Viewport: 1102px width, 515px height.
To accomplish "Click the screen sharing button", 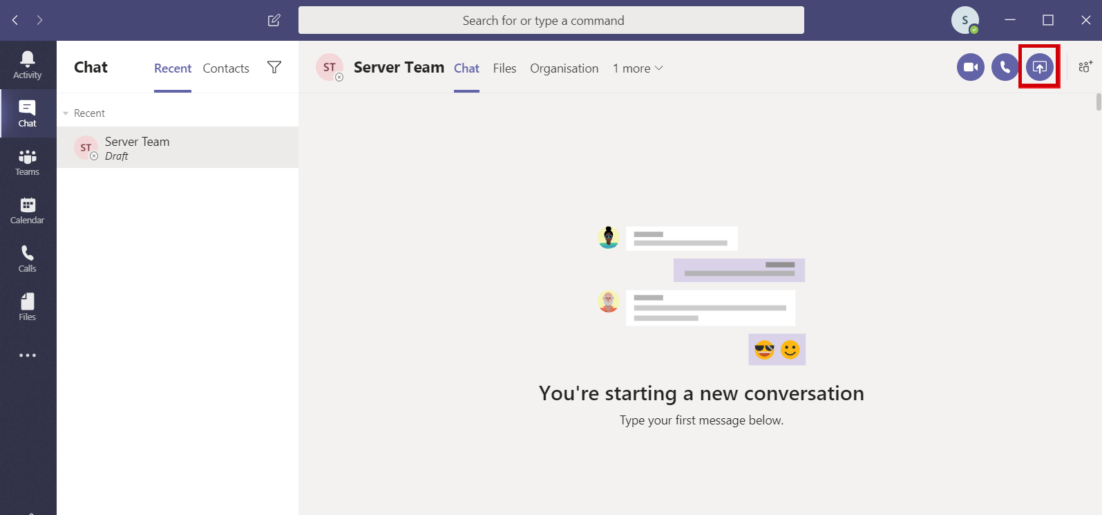I will point(1039,67).
